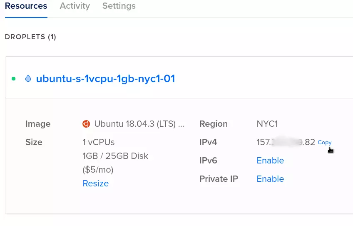Switch to the Activity tab
This screenshot has width=353, height=226.
pyautogui.click(x=75, y=6)
